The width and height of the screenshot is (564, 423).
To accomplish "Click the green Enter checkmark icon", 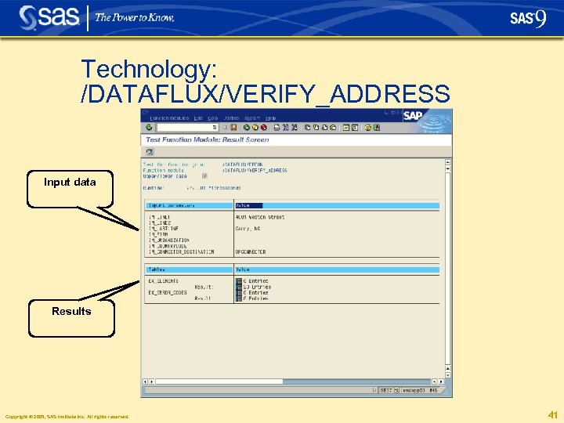I will 149,128.
